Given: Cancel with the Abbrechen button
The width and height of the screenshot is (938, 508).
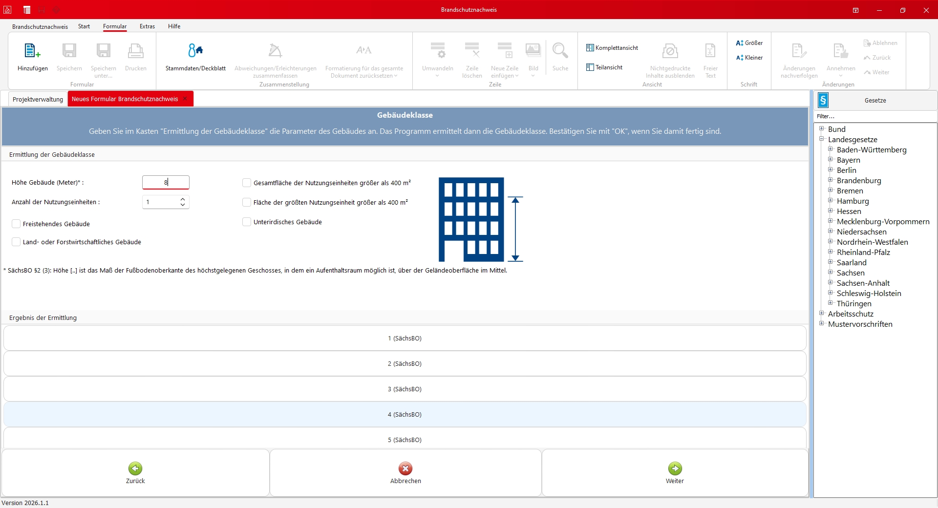Looking at the screenshot, I should pos(405,473).
